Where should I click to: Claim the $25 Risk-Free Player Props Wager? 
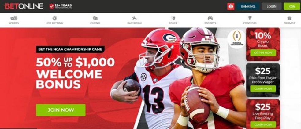pyautogui.click(x=263, y=89)
